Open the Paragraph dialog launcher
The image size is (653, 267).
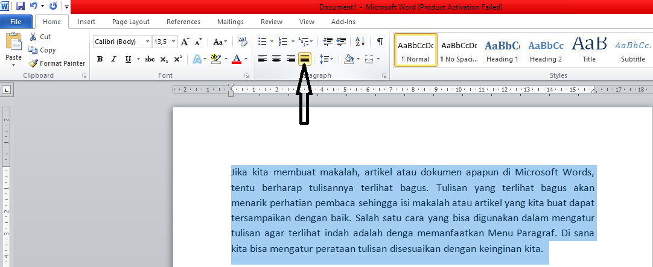384,76
